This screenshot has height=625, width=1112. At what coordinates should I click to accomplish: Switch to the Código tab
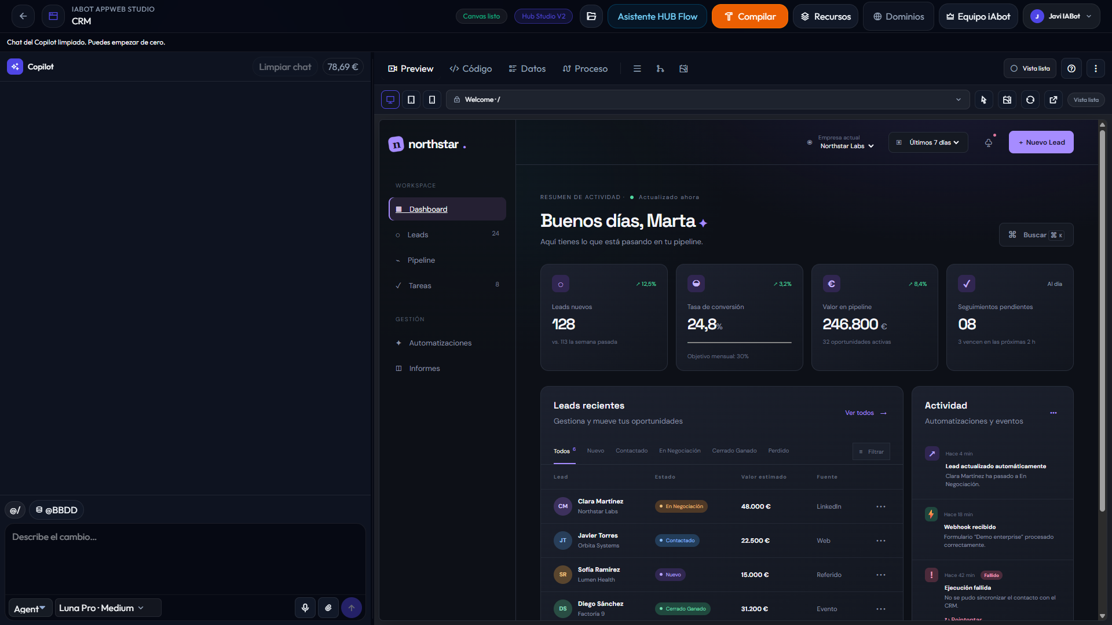pos(471,68)
